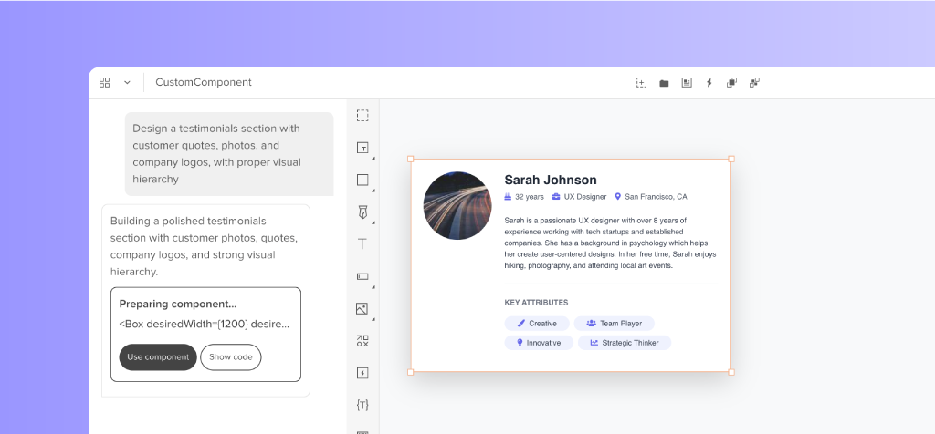Click Show code button
Image resolution: width=935 pixels, height=434 pixels.
pyautogui.click(x=231, y=357)
